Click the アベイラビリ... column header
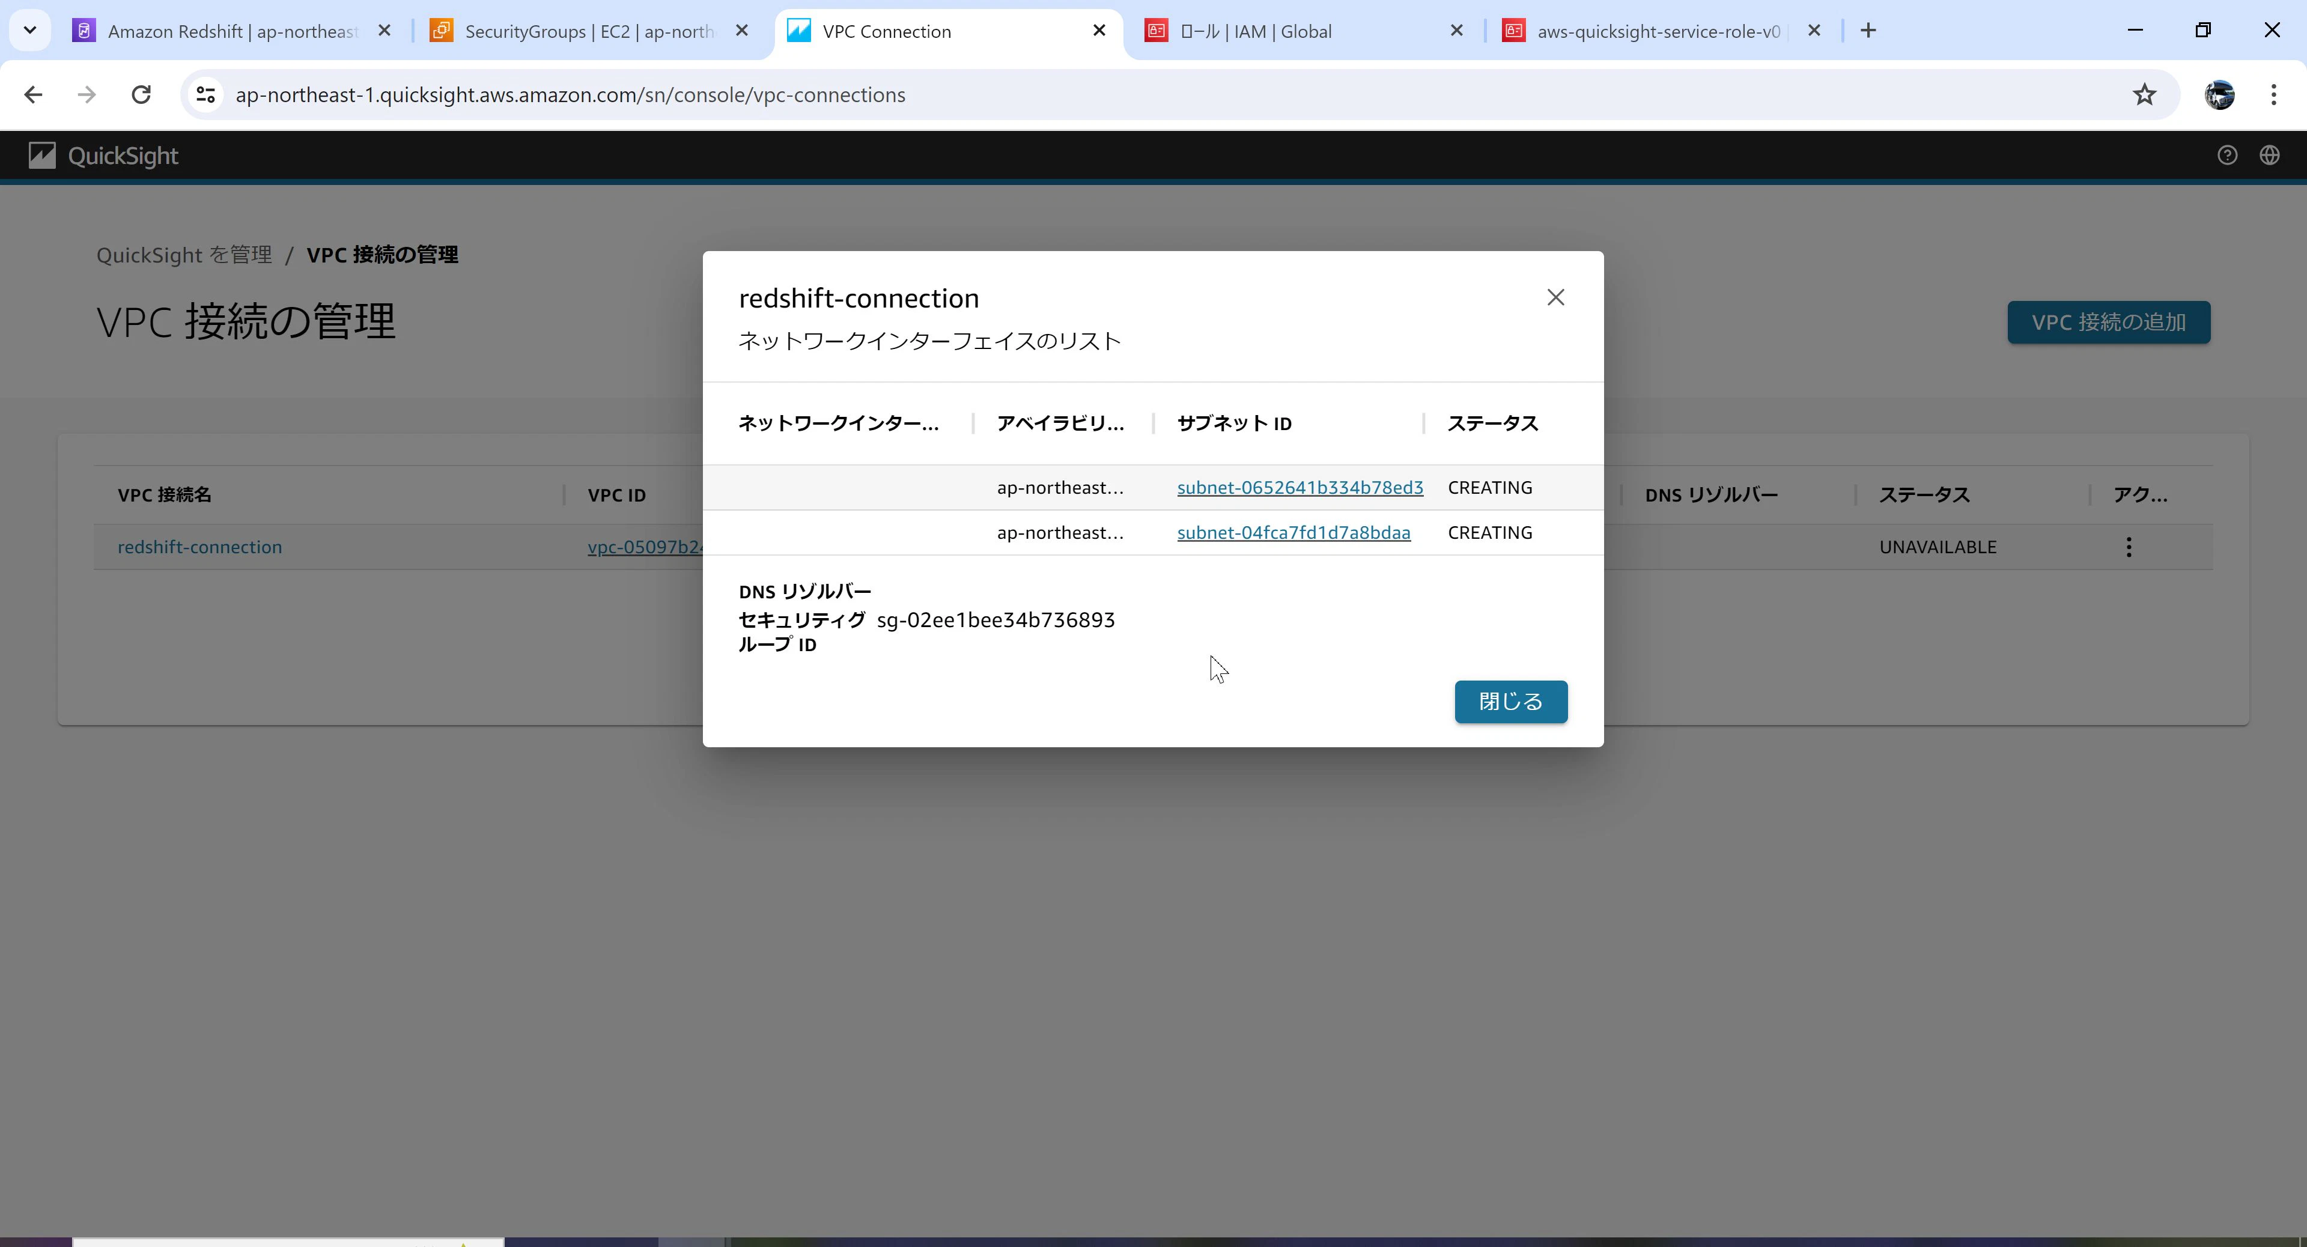 (1060, 423)
